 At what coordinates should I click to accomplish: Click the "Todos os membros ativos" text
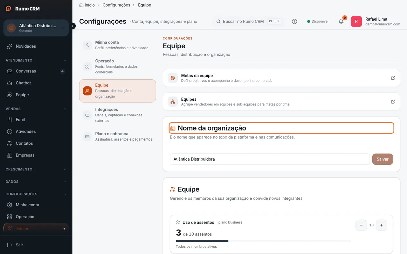pos(196,247)
